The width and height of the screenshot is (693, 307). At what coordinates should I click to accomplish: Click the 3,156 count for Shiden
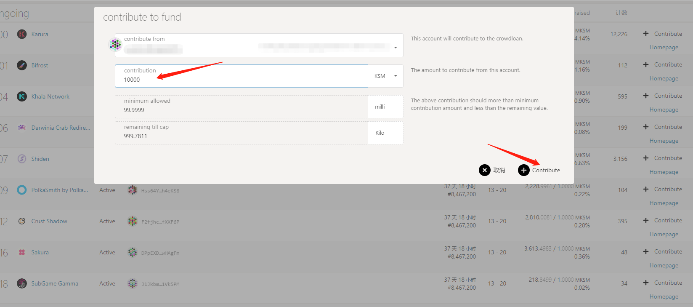(x=620, y=159)
